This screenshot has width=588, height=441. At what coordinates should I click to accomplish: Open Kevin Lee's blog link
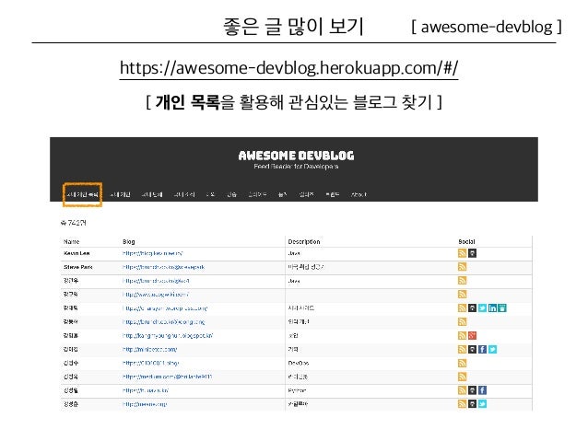coord(153,253)
